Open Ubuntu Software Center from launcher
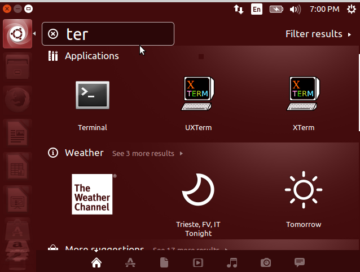This screenshot has width=360, height=272. (x=17, y=230)
